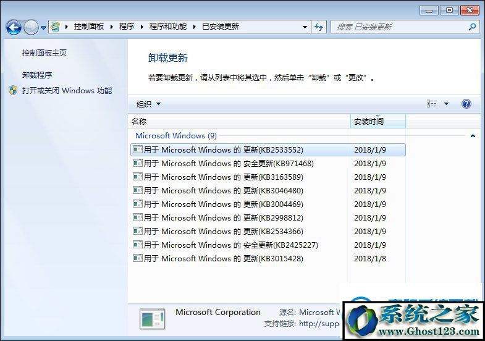This screenshot has width=485, height=341.
Task: Minimize the window
Action: [429, 11]
